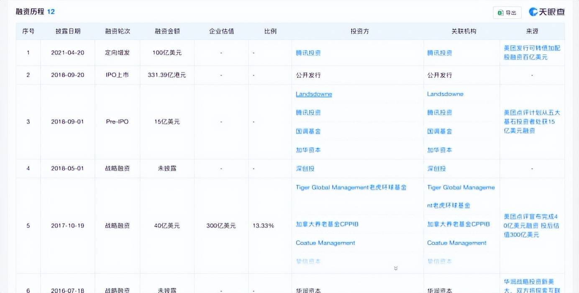Click the Excel icon on the export button
This screenshot has height=293, width=579.
(500, 13)
